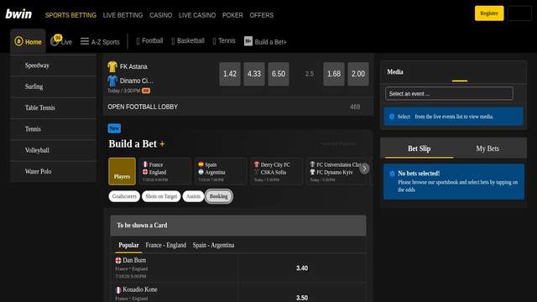Select Volleyball in the sports sidebar

tap(54, 150)
